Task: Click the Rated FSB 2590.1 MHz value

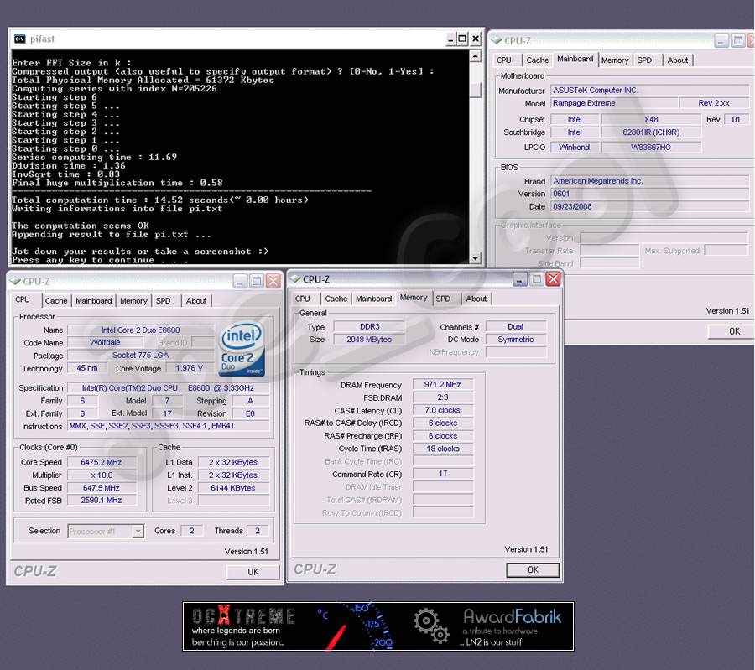Action: click(102, 501)
